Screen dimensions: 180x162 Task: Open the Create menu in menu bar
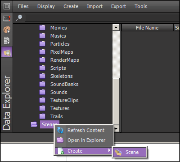click(x=71, y=6)
